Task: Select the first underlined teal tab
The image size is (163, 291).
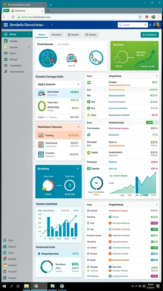Action: point(42,35)
